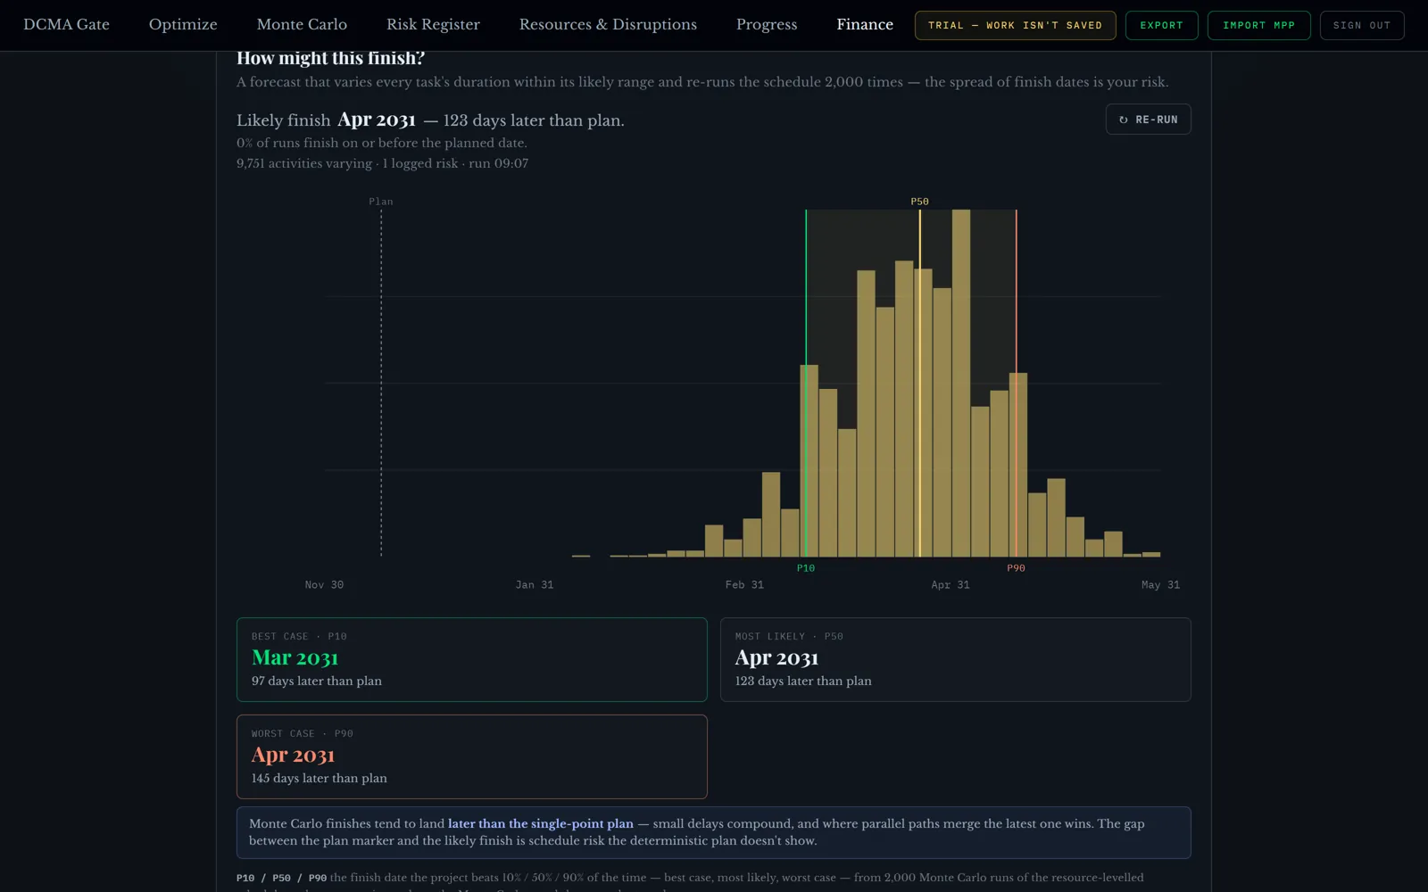1428x892 pixels.
Task: Click the orange P90 marker label
Action: (1016, 568)
